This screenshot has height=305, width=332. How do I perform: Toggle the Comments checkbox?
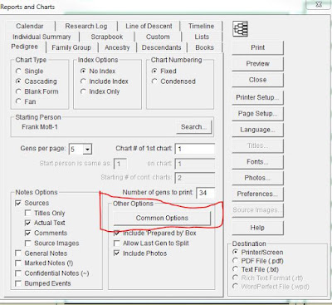coord(27,233)
